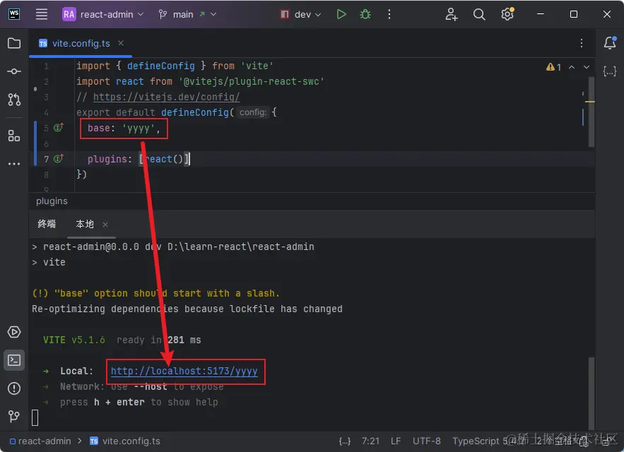Open Code With Me add-user icon
Viewport: 624px width, 452px height.
pyautogui.click(x=452, y=14)
